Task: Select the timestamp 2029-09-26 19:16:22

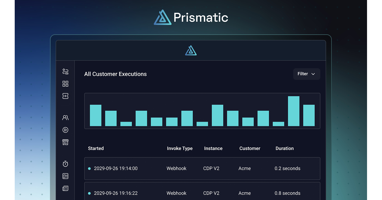Action: coord(116,193)
